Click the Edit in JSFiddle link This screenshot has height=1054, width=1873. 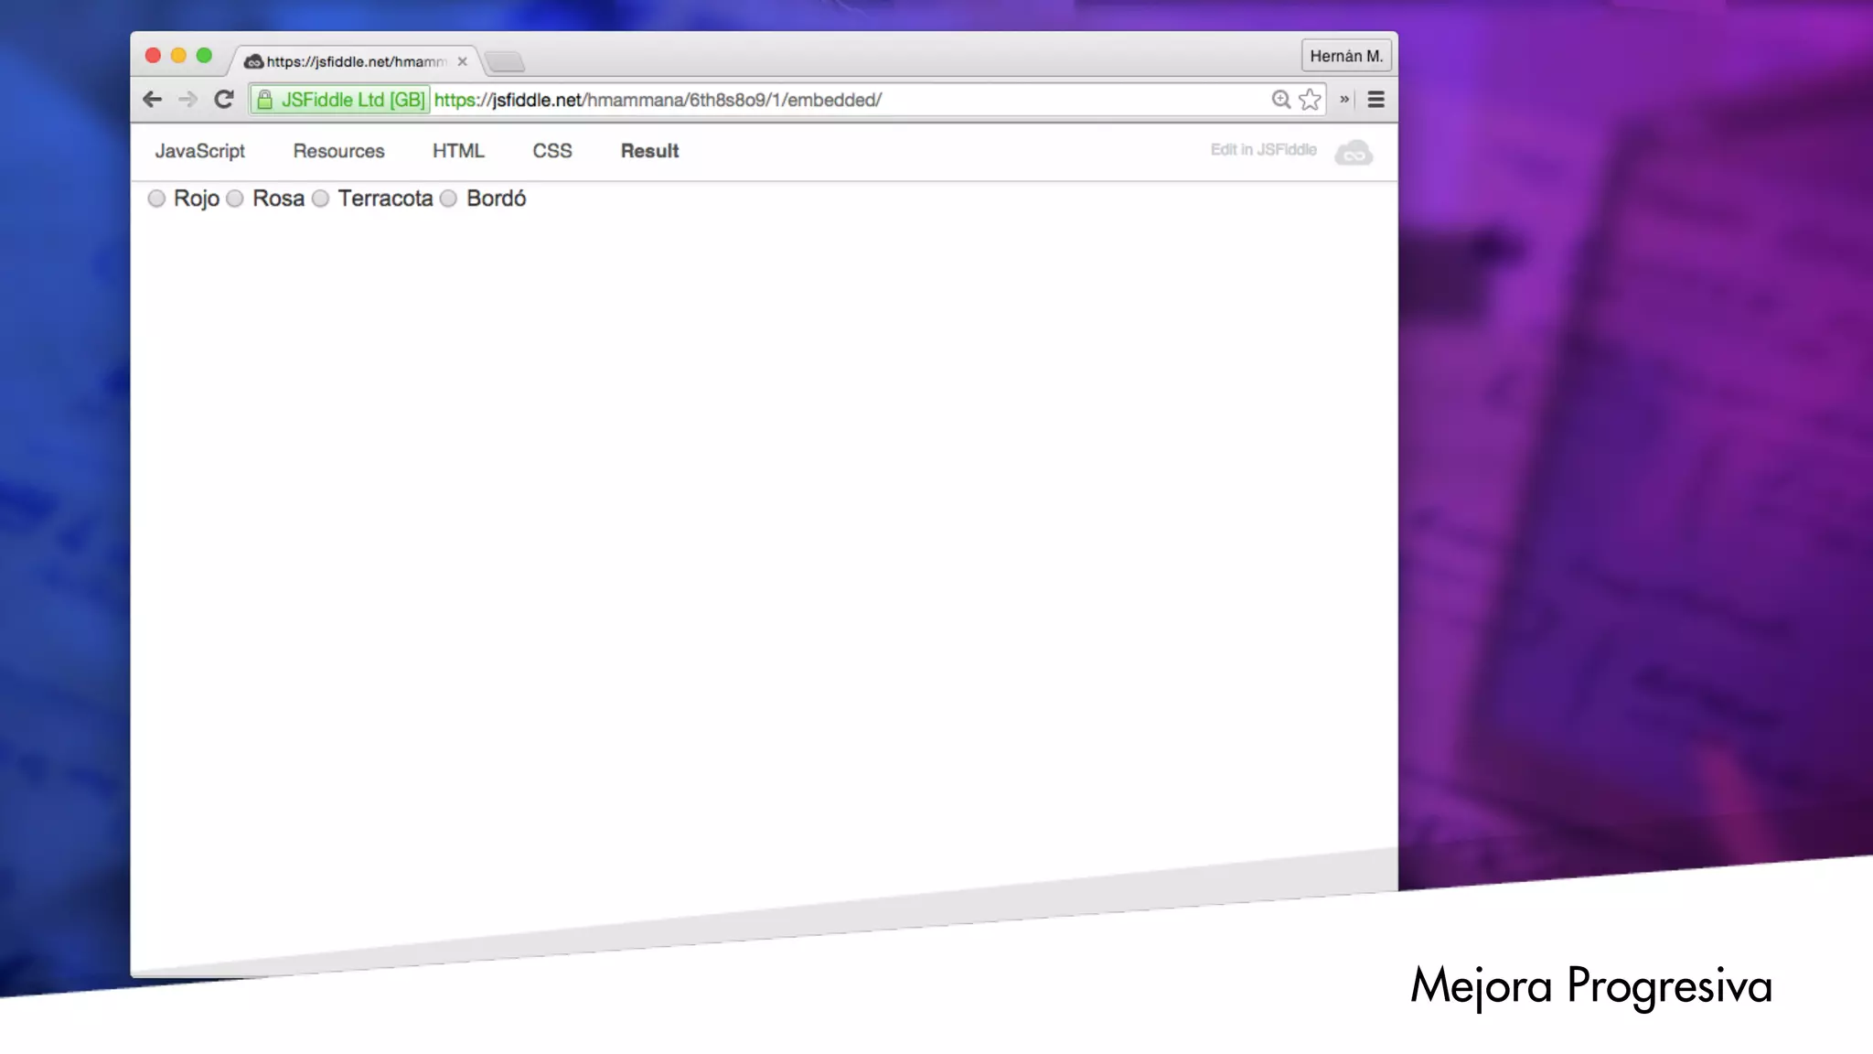[x=1263, y=150]
